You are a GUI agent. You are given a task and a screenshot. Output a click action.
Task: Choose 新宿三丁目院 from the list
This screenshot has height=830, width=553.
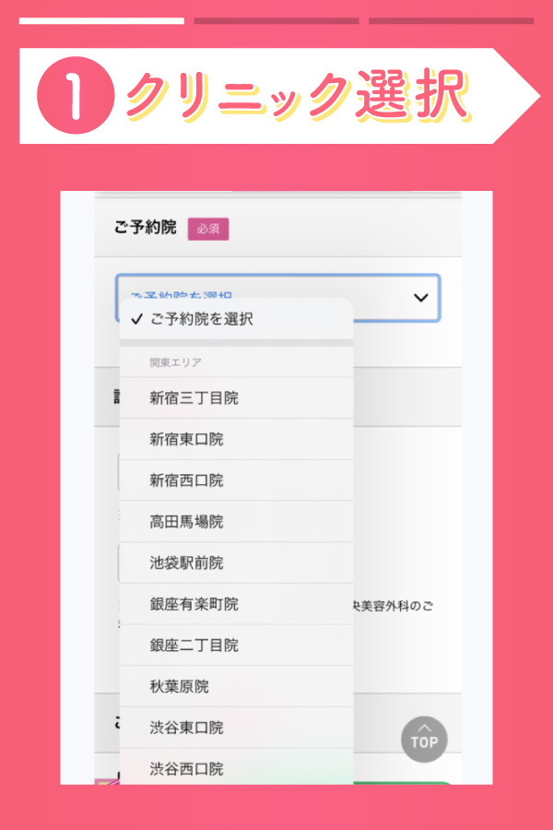pyautogui.click(x=194, y=398)
